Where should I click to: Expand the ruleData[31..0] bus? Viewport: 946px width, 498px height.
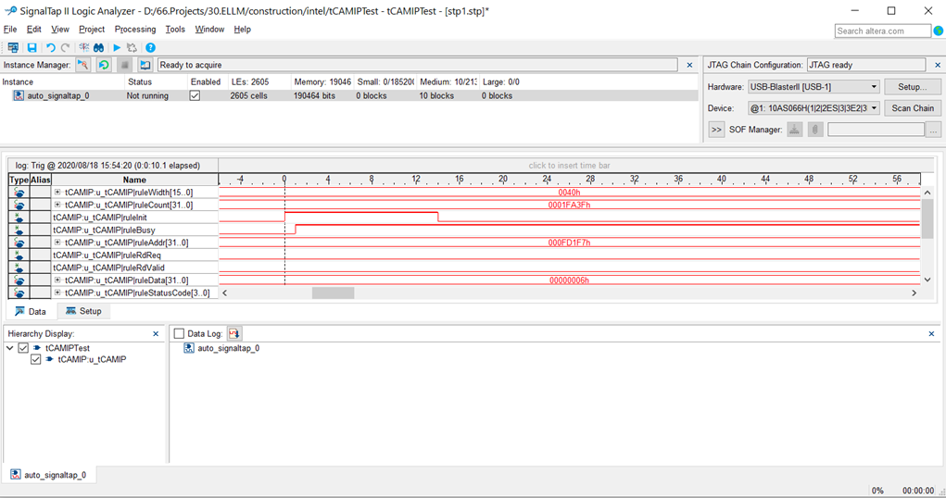tap(57, 280)
